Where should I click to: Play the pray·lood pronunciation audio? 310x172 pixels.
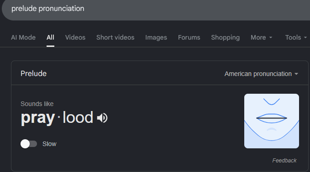(x=102, y=118)
